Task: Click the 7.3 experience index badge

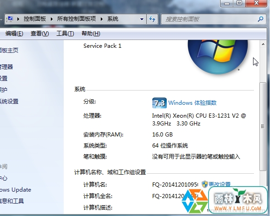Action: (x=159, y=103)
